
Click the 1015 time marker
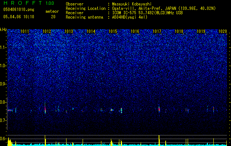click(x=113, y=31)
